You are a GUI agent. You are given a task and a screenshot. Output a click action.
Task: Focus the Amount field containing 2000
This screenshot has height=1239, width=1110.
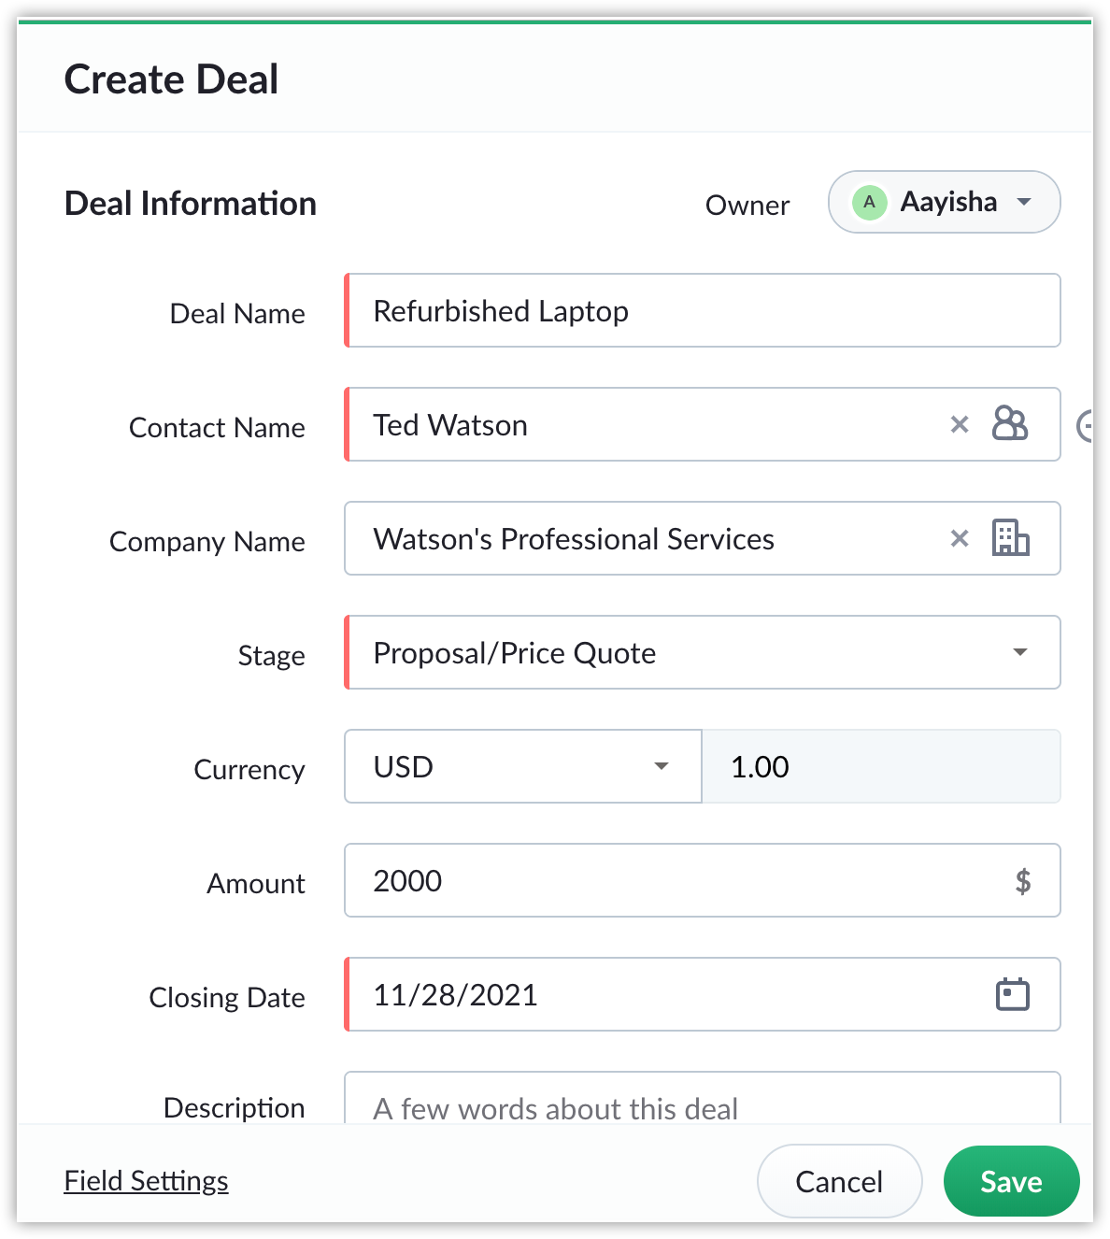pyautogui.click(x=703, y=880)
